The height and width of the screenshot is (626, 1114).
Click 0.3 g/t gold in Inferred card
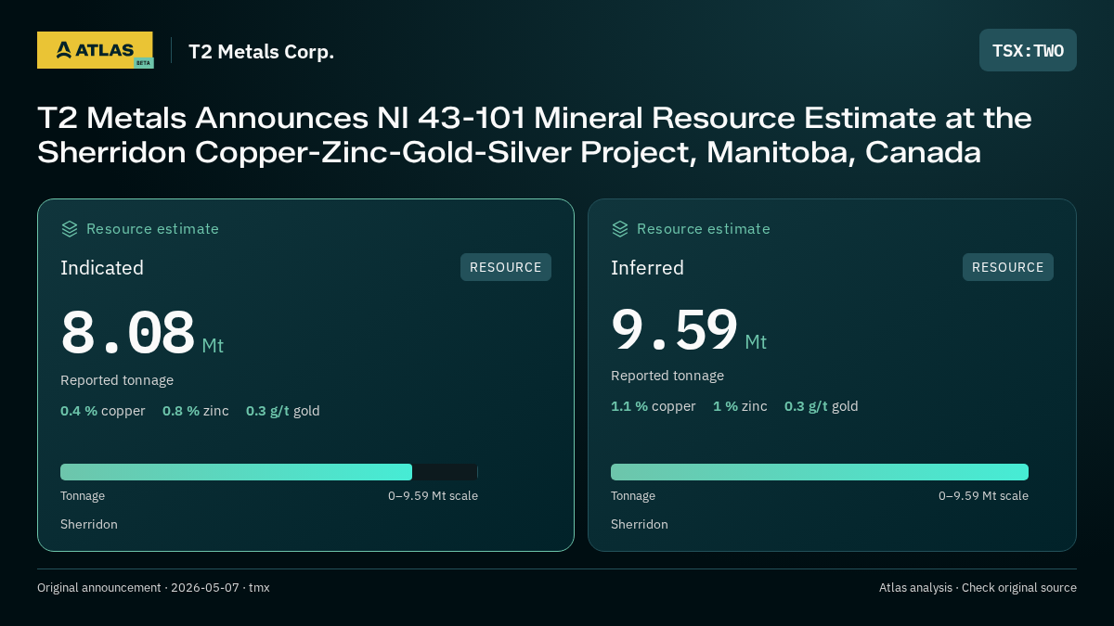tap(822, 406)
